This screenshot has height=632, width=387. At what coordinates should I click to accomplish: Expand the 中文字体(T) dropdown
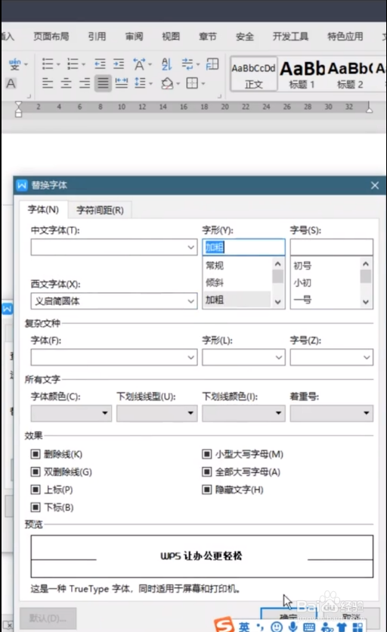coord(191,247)
